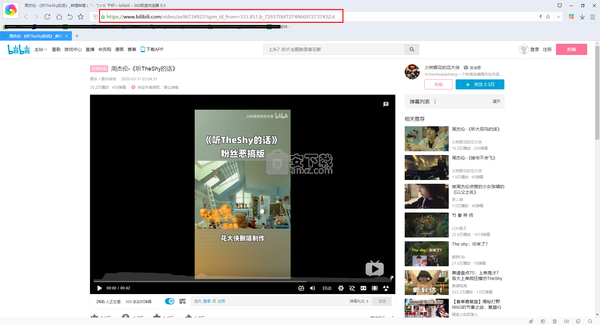Bookmark the page with the address bar star
This screenshot has height=325, width=600.
(x=548, y=17)
